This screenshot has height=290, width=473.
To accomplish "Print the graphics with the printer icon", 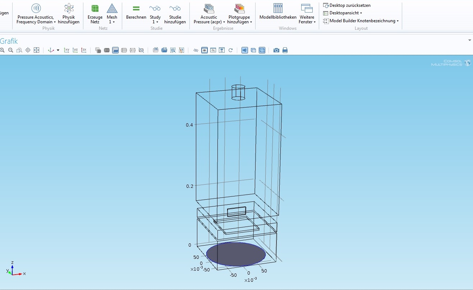I will point(285,50).
